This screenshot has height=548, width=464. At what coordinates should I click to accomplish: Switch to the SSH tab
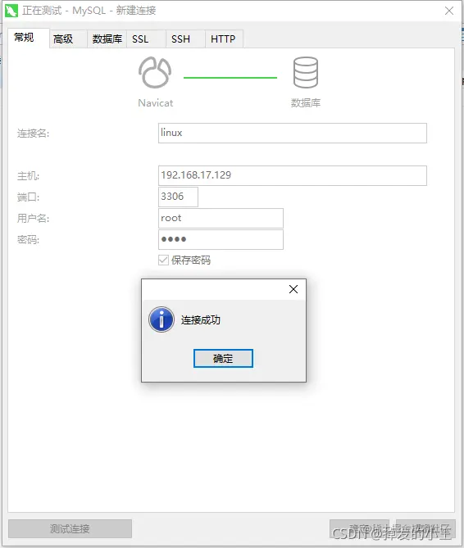tap(185, 38)
